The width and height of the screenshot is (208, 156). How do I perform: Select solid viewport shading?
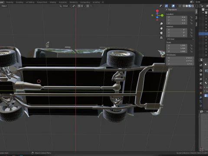[187, 6]
